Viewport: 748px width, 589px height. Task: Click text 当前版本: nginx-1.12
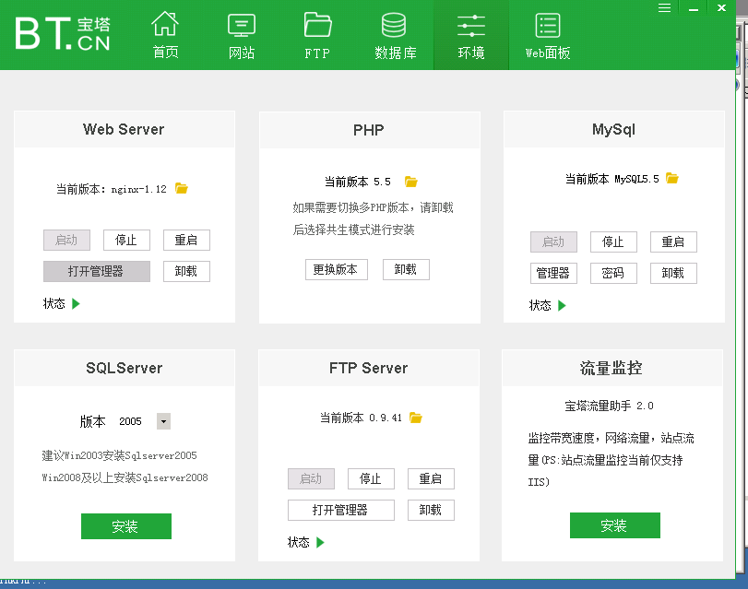[x=112, y=189]
